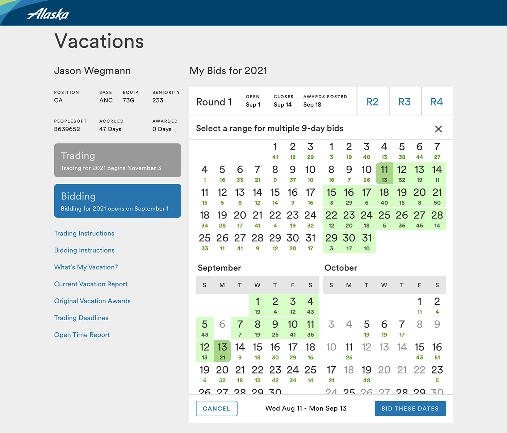
Task: Close the date range selector with X
Action: 438,129
